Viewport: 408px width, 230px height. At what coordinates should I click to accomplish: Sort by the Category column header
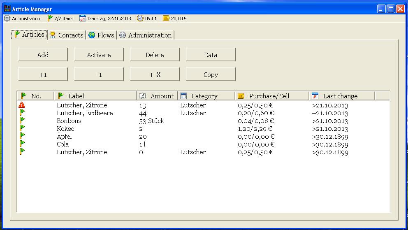tap(206, 96)
